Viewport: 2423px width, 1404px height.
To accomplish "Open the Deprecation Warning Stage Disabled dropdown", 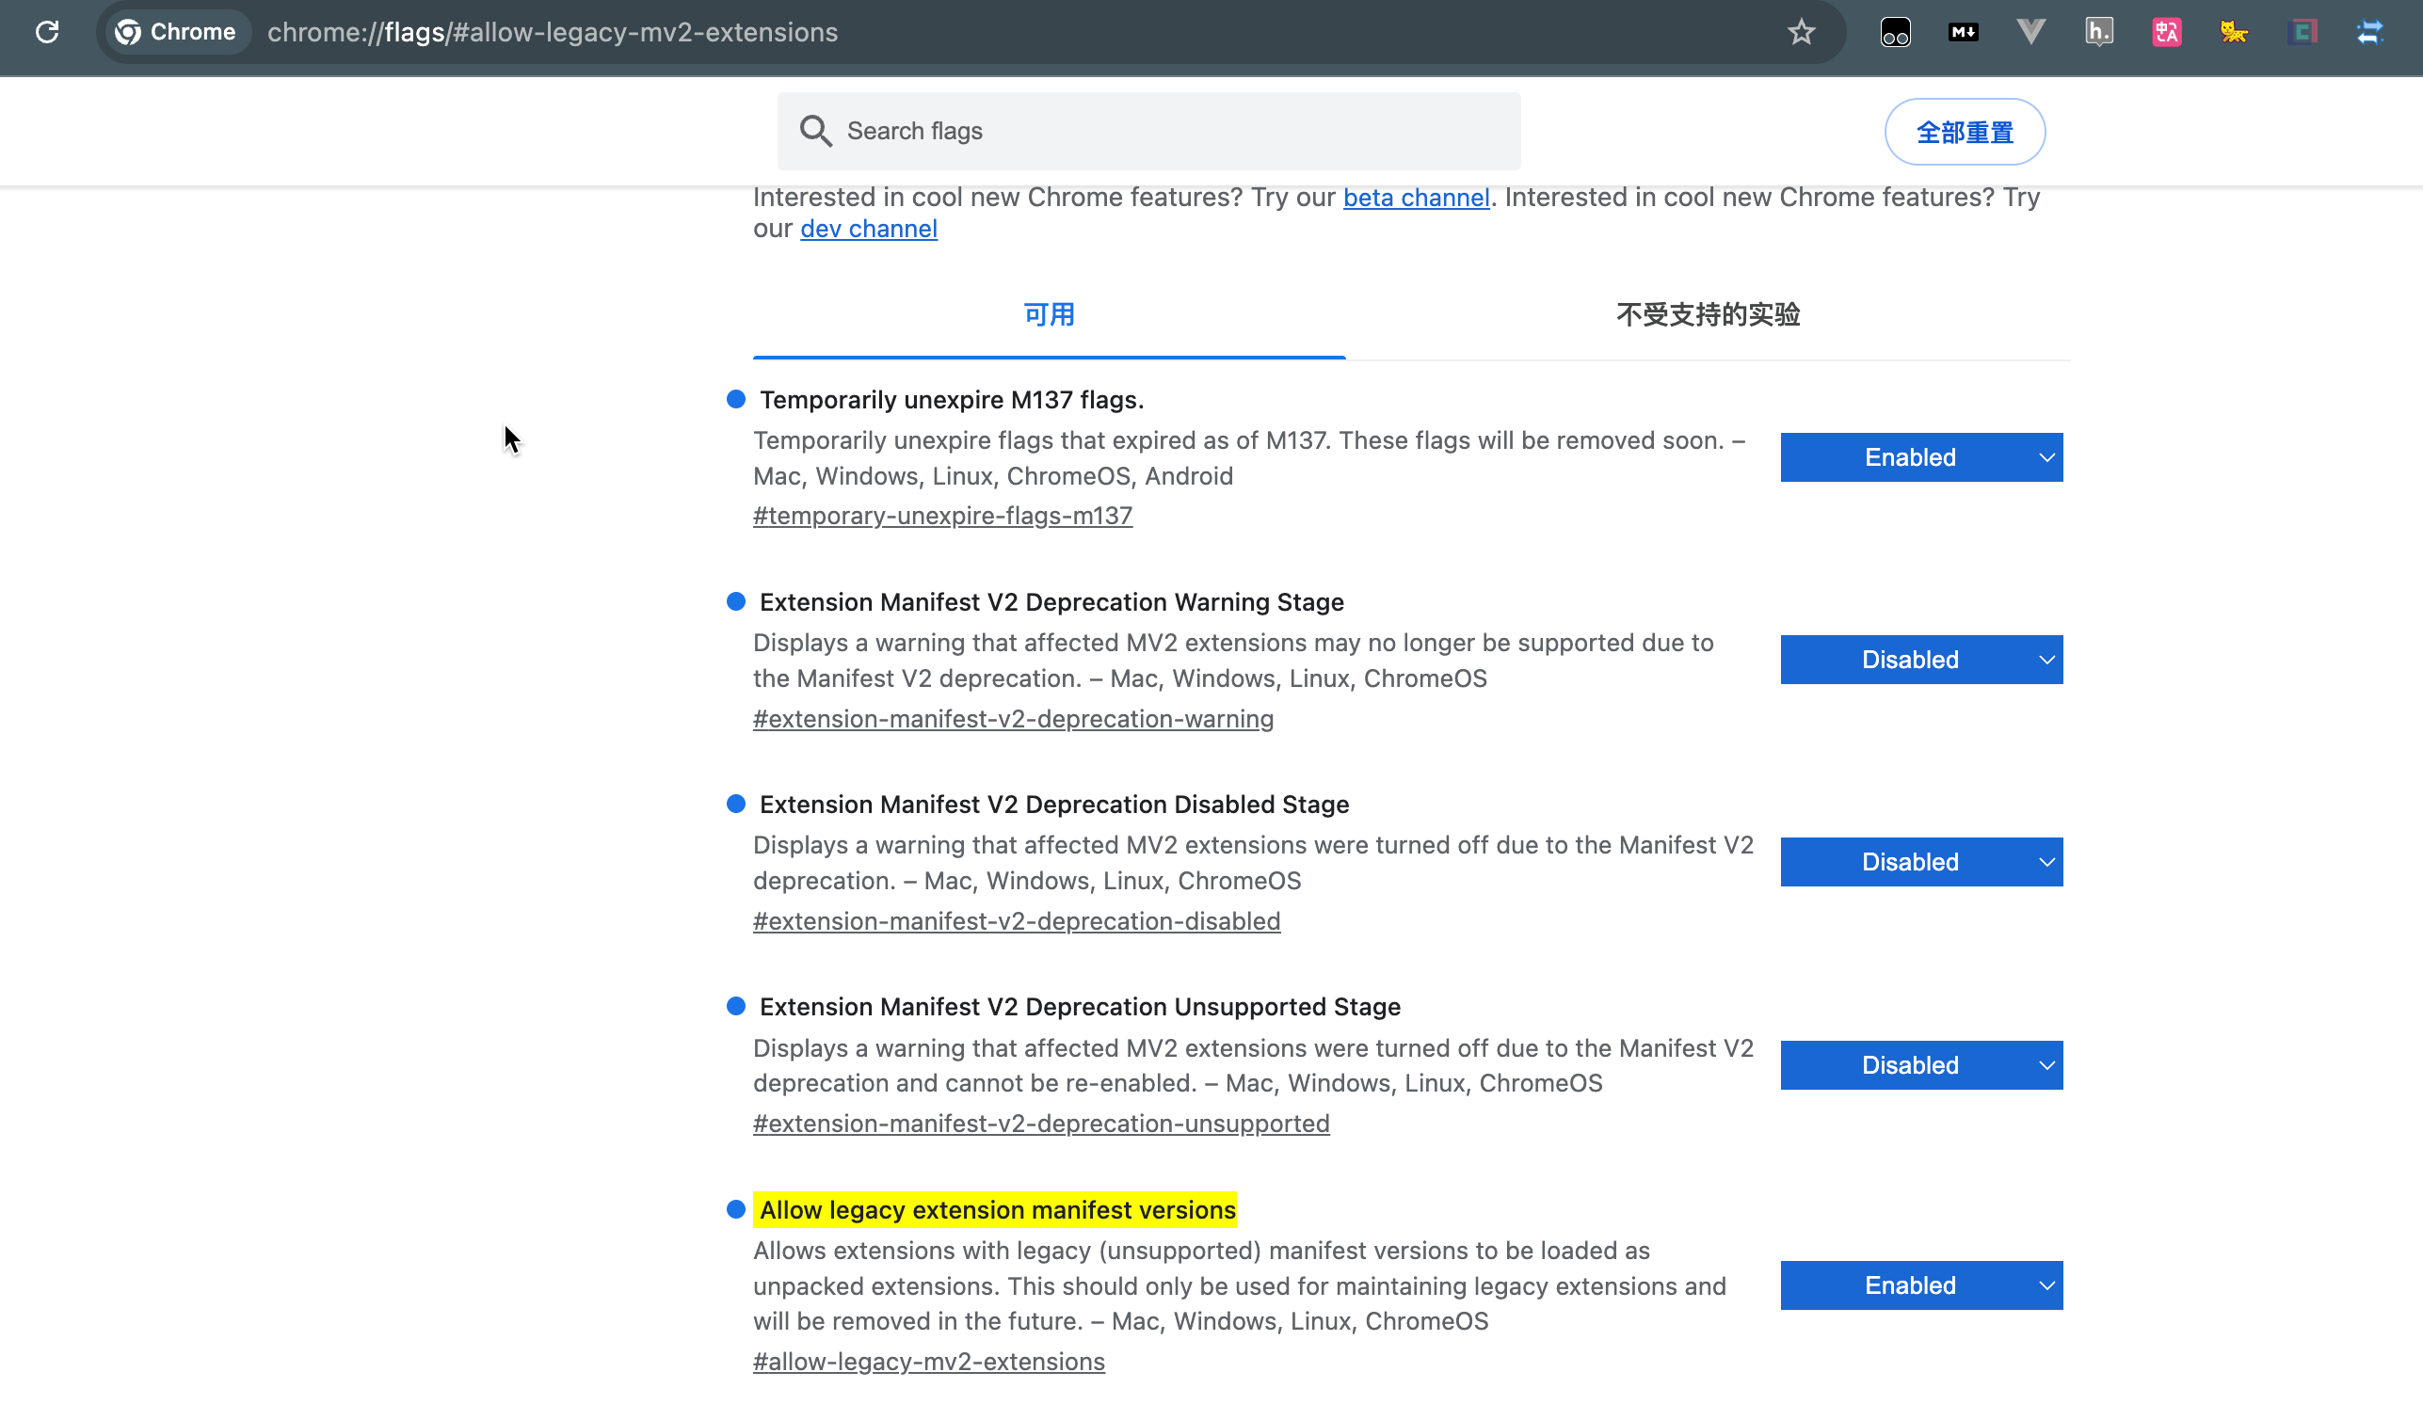I will pyautogui.click(x=1920, y=660).
